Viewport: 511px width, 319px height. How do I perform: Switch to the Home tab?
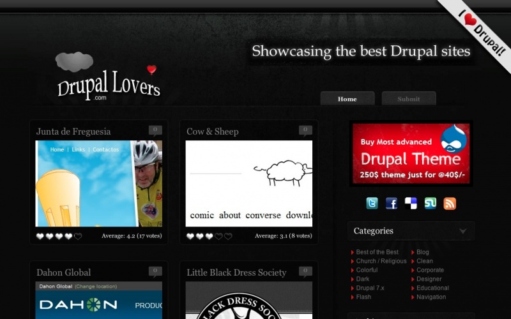(347, 99)
